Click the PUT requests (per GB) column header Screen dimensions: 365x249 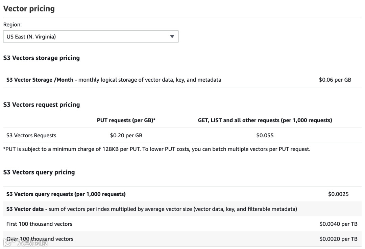[126, 120]
